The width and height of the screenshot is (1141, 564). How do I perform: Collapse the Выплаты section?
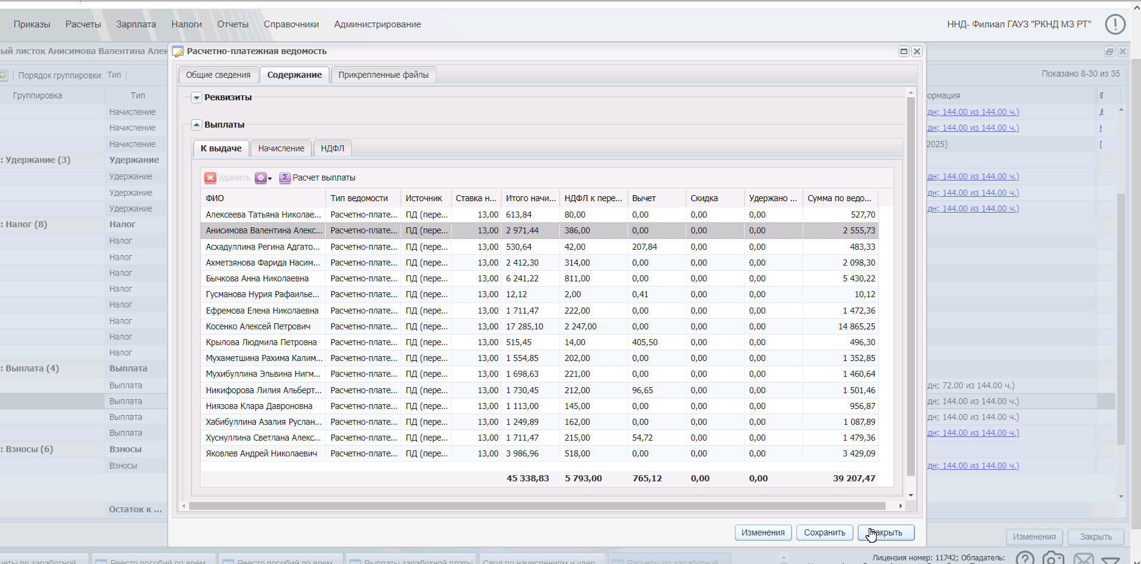pyautogui.click(x=196, y=125)
